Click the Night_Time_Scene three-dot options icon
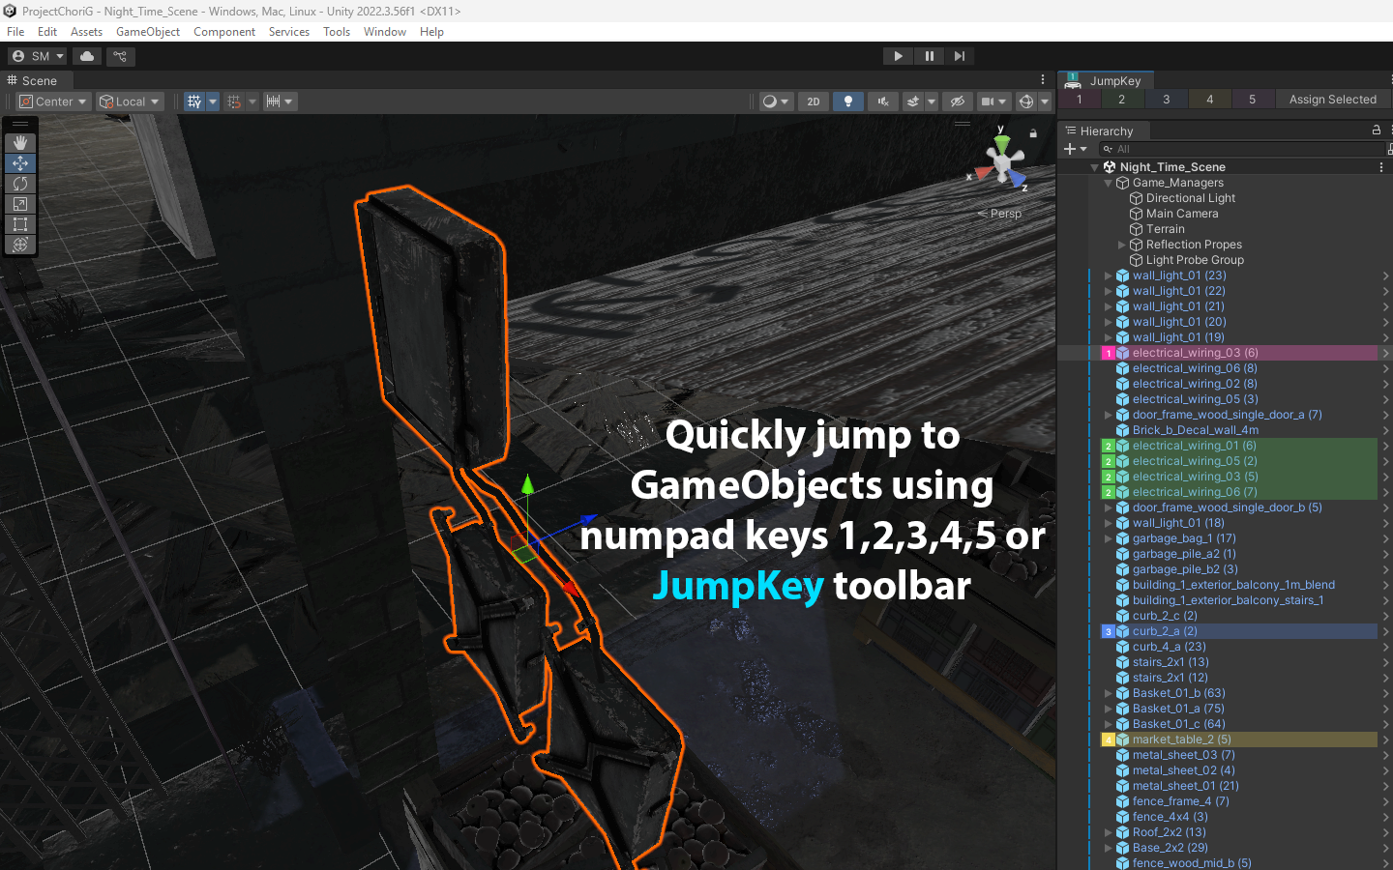Screen dimensions: 1393x870 [x=1381, y=167]
